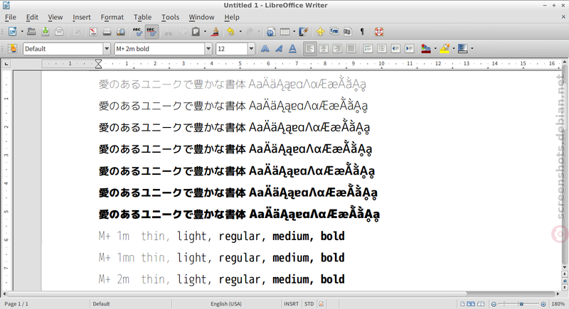
Task: Decrease paragraph indent
Action: tap(395, 48)
